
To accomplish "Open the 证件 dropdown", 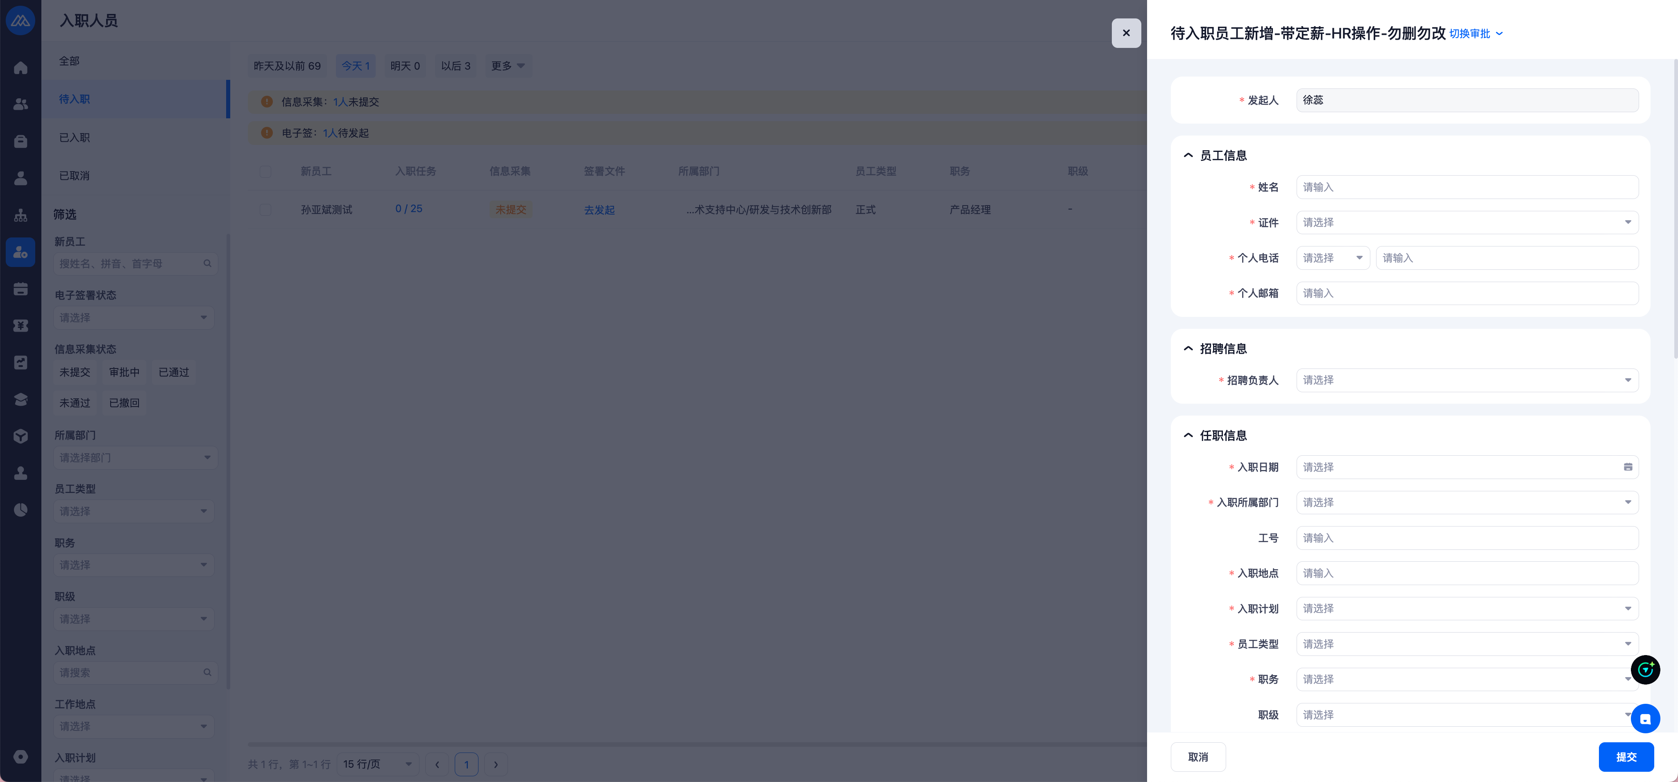I will tap(1466, 223).
